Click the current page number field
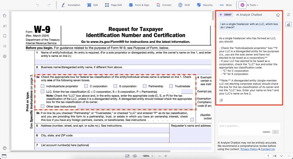Viewport: 293px width, 159px height. click(268, 156)
